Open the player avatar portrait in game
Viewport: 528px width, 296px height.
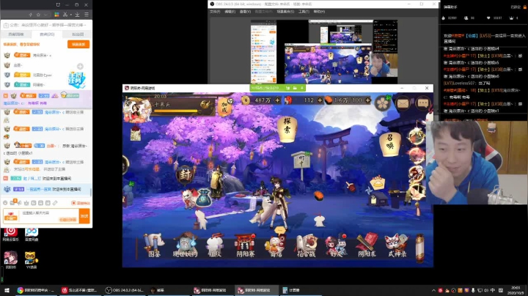(136, 111)
